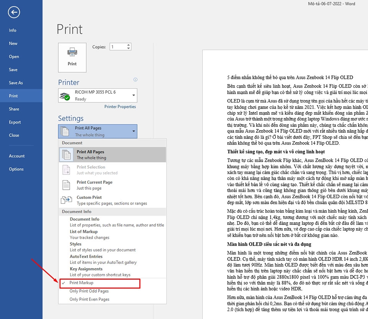Select Print All Pages, The whole thing

[x=112, y=155]
